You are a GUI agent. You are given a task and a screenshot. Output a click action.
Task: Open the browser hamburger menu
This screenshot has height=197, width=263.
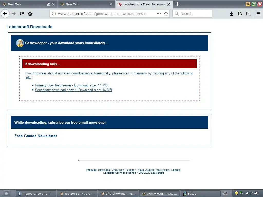pyautogui.click(x=258, y=14)
